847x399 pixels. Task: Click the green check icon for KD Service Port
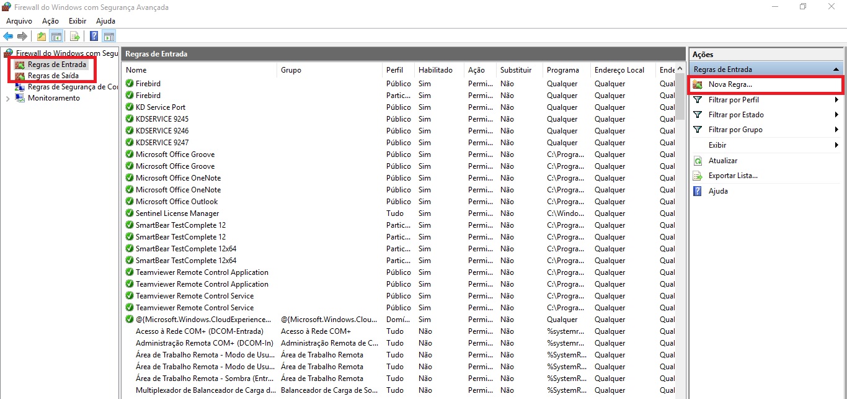130,107
